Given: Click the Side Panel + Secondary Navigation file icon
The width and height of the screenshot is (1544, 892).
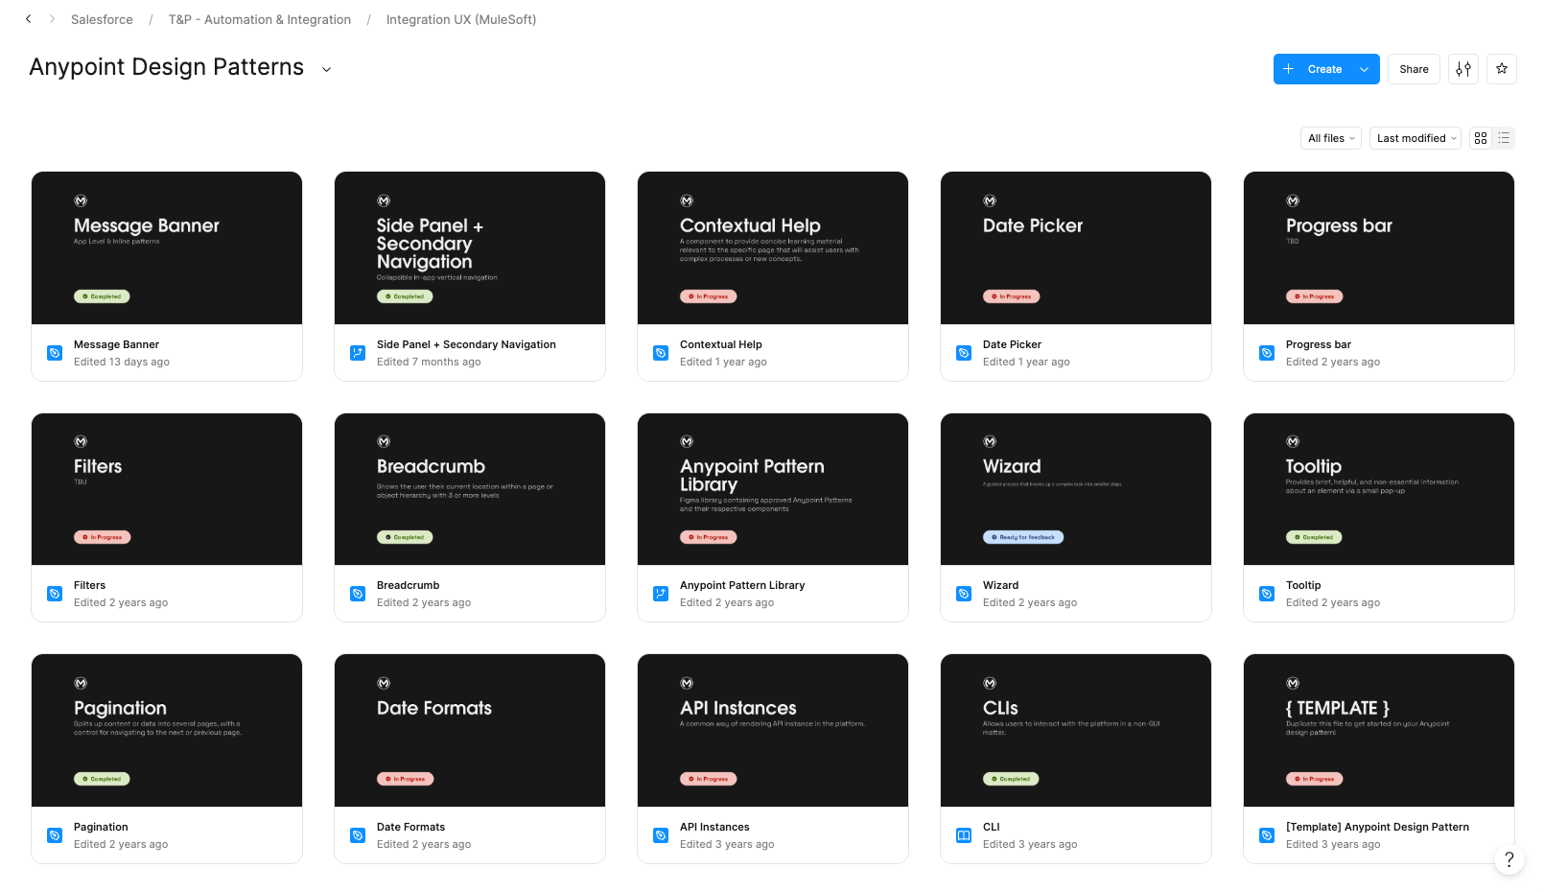Looking at the screenshot, I should click(x=358, y=353).
